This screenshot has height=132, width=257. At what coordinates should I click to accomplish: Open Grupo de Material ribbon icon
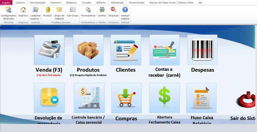pyautogui.click(x=59, y=10)
